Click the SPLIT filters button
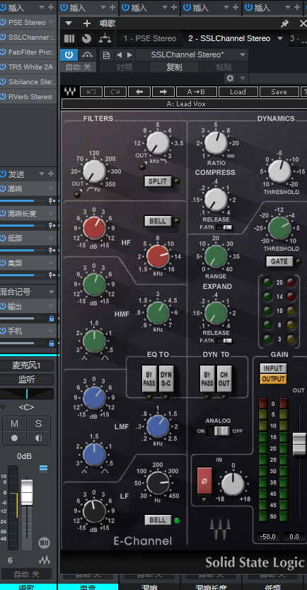307x590 pixels. click(158, 181)
